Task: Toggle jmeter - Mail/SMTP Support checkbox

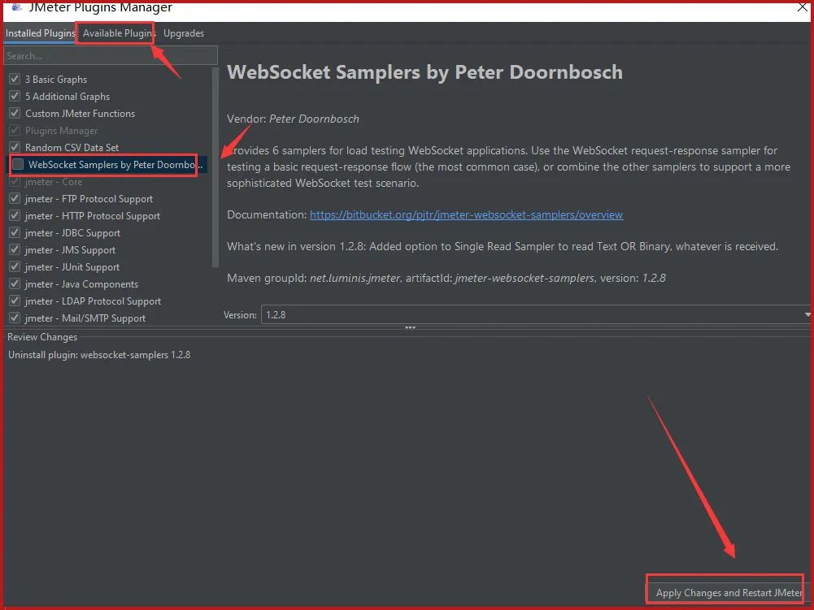Action: 15,318
